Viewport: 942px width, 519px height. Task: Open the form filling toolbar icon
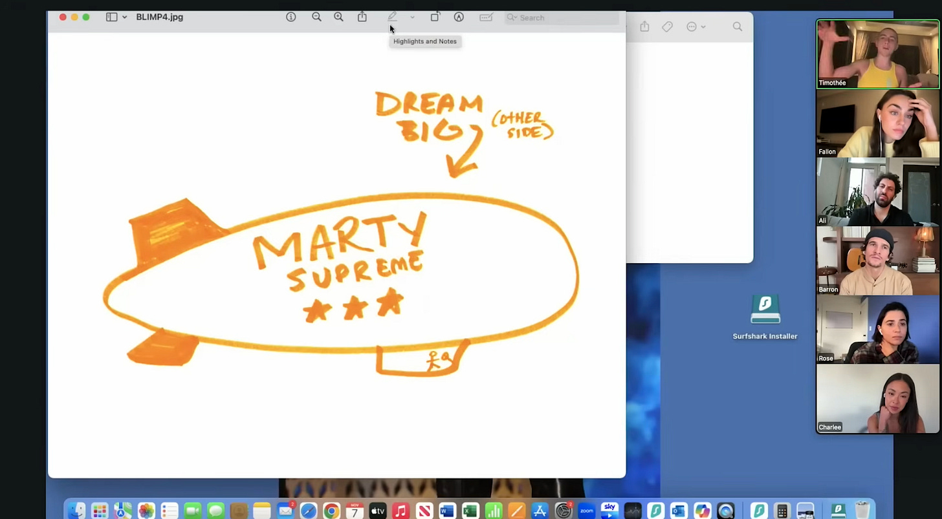[x=486, y=17]
